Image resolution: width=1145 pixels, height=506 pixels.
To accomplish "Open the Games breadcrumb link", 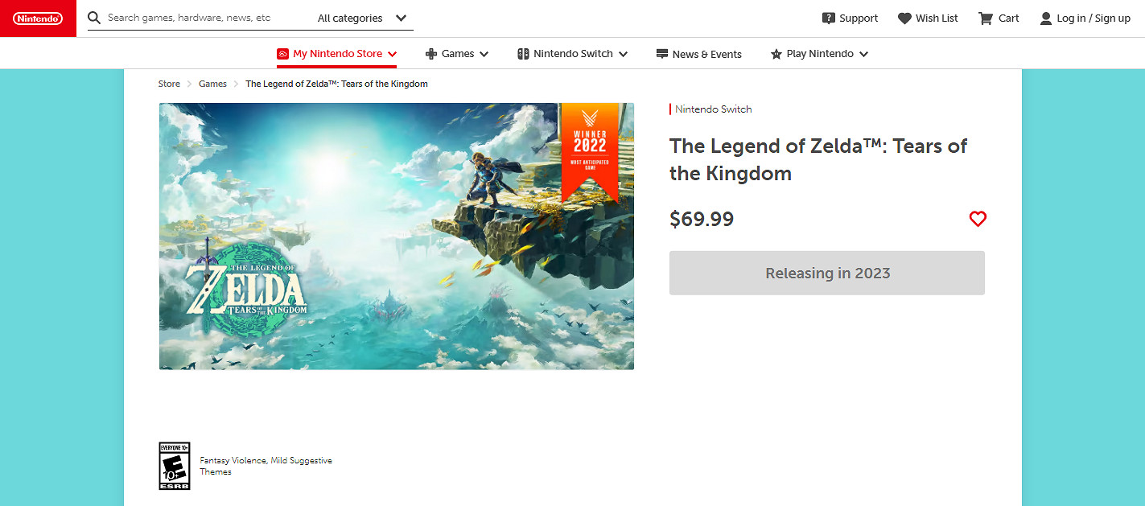I will point(212,84).
